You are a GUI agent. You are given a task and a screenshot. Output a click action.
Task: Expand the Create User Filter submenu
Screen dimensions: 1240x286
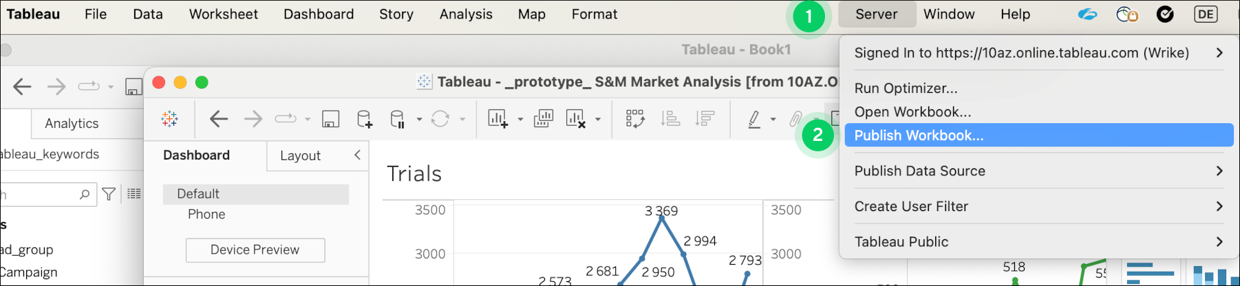click(1219, 206)
